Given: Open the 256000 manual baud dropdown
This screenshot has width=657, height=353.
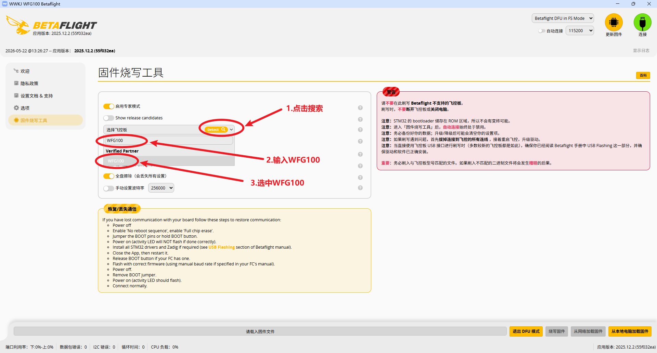Looking at the screenshot, I should [161, 188].
